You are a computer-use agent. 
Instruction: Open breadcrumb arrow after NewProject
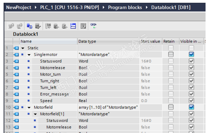(x=36, y=7)
